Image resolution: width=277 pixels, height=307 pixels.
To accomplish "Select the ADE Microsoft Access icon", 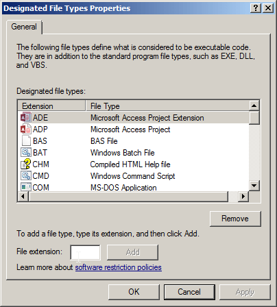I will pos(26,118).
